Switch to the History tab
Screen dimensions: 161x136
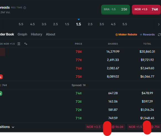(x=37, y=34)
